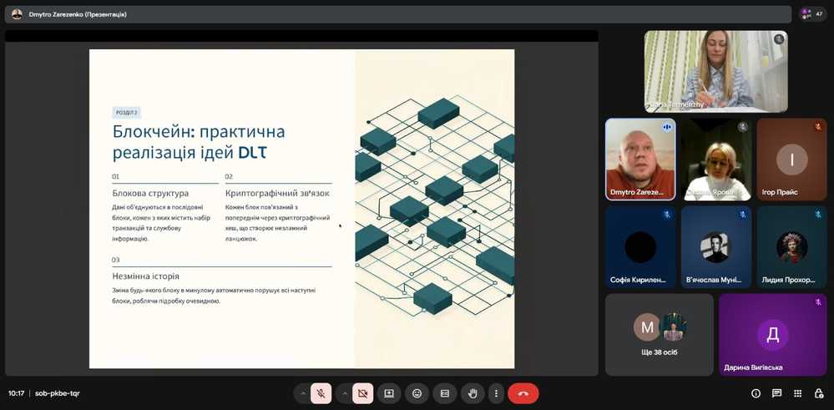Image resolution: width=834 pixels, height=410 pixels.
Task: Click Dmytro Zarezenko presentation header avatar
Action: 17,14
